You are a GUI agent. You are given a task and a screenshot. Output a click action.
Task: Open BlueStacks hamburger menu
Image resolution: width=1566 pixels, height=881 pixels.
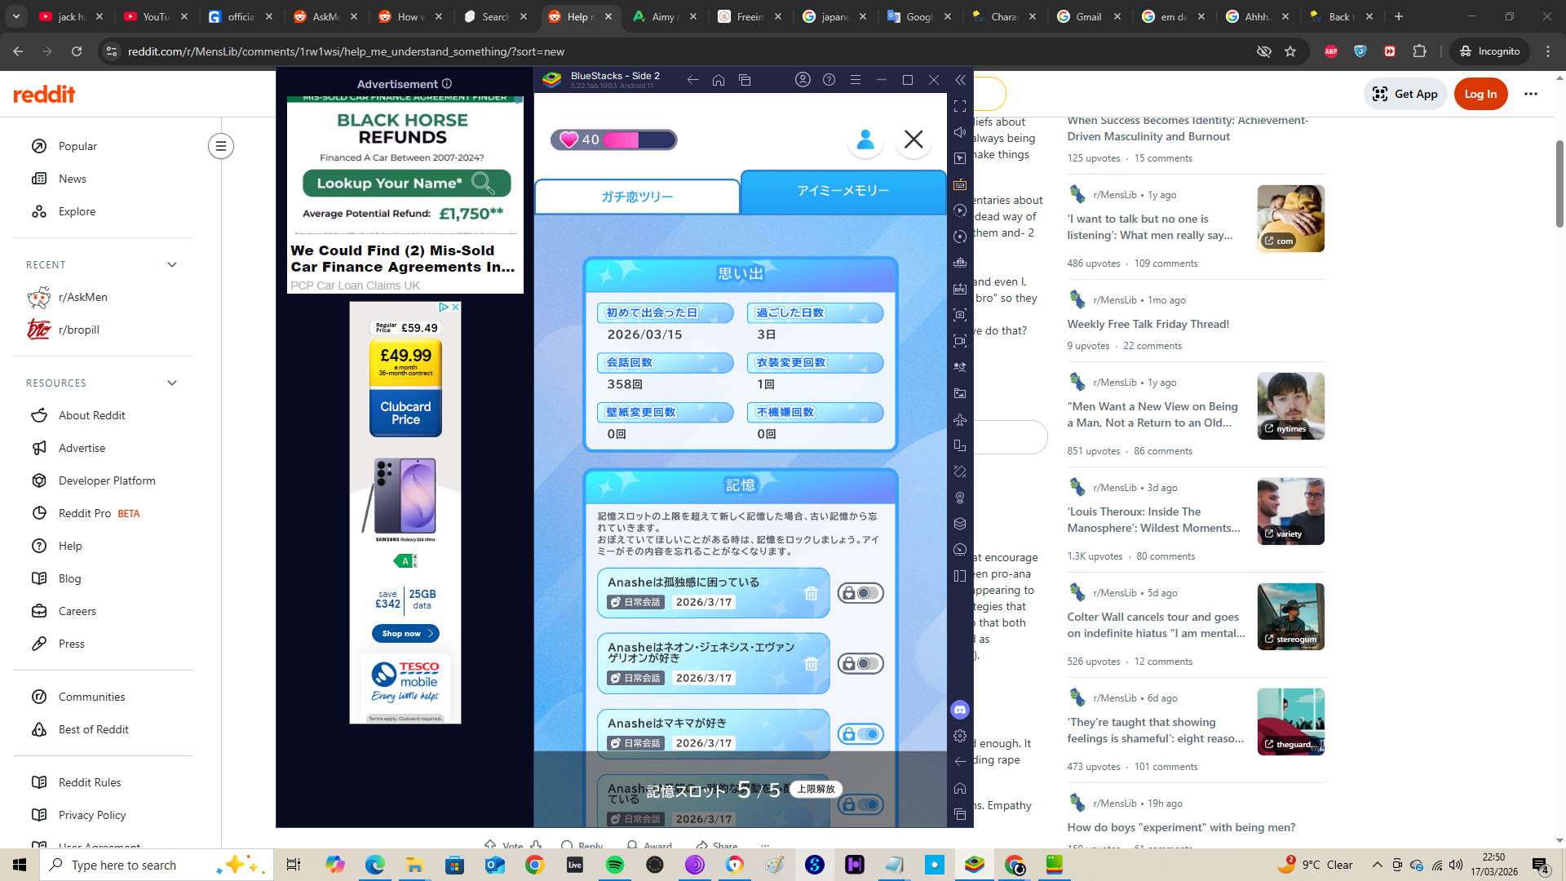(856, 80)
